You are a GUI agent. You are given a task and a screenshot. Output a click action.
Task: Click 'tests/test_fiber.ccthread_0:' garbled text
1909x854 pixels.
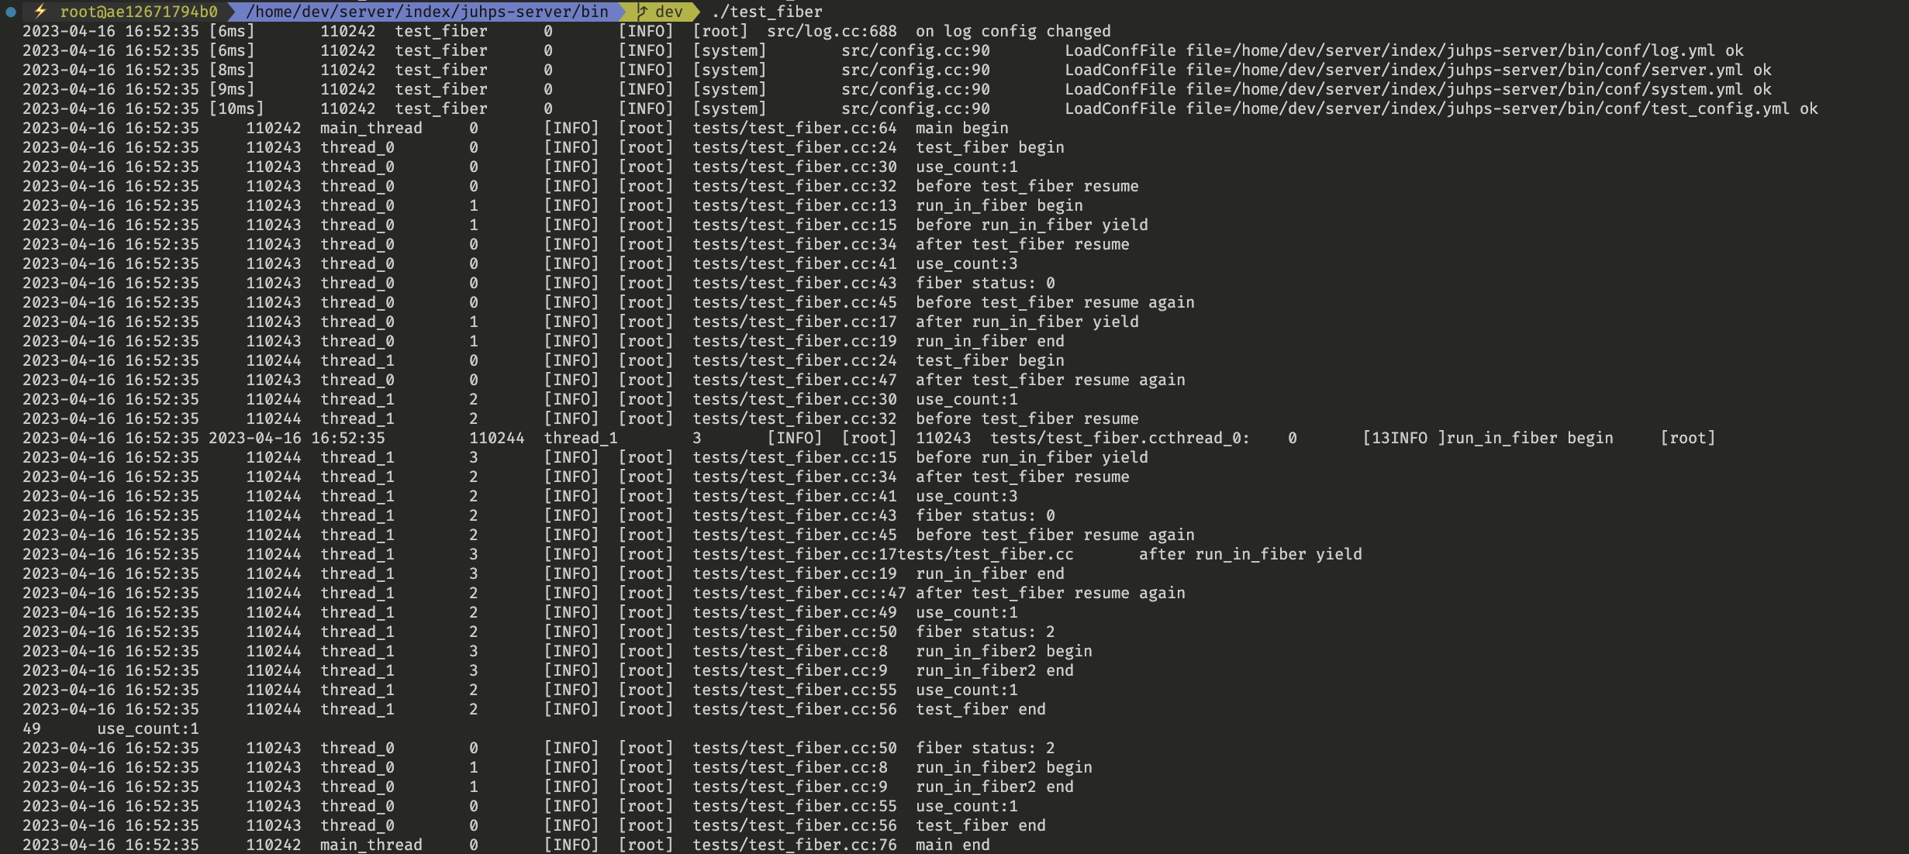click(1120, 438)
